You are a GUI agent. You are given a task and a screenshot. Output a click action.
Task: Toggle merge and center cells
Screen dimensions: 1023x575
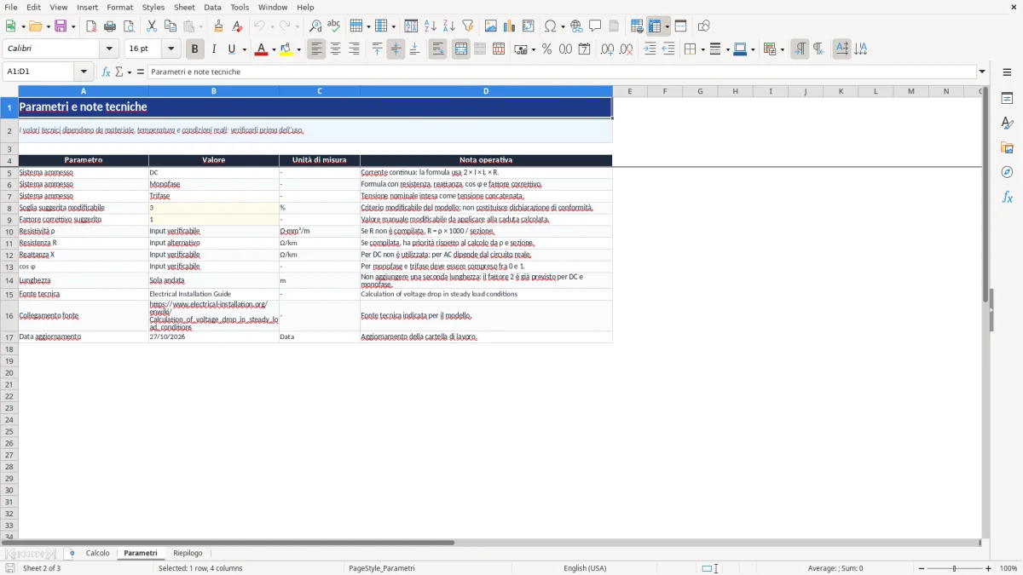click(461, 49)
